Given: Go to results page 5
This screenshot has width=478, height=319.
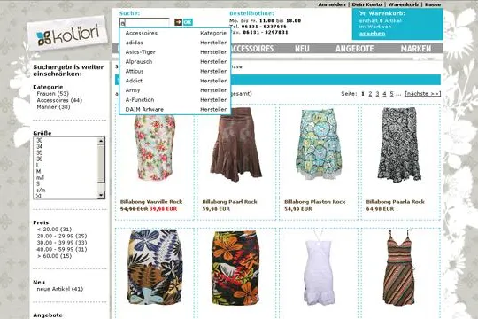Looking at the screenshot, I should pos(391,94).
